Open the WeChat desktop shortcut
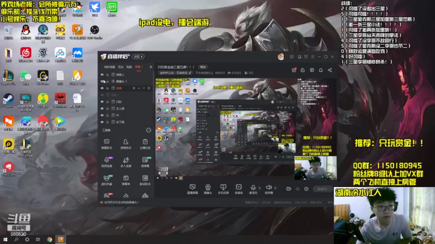The height and width of the screenshot is (244, 435). [26, 78]
